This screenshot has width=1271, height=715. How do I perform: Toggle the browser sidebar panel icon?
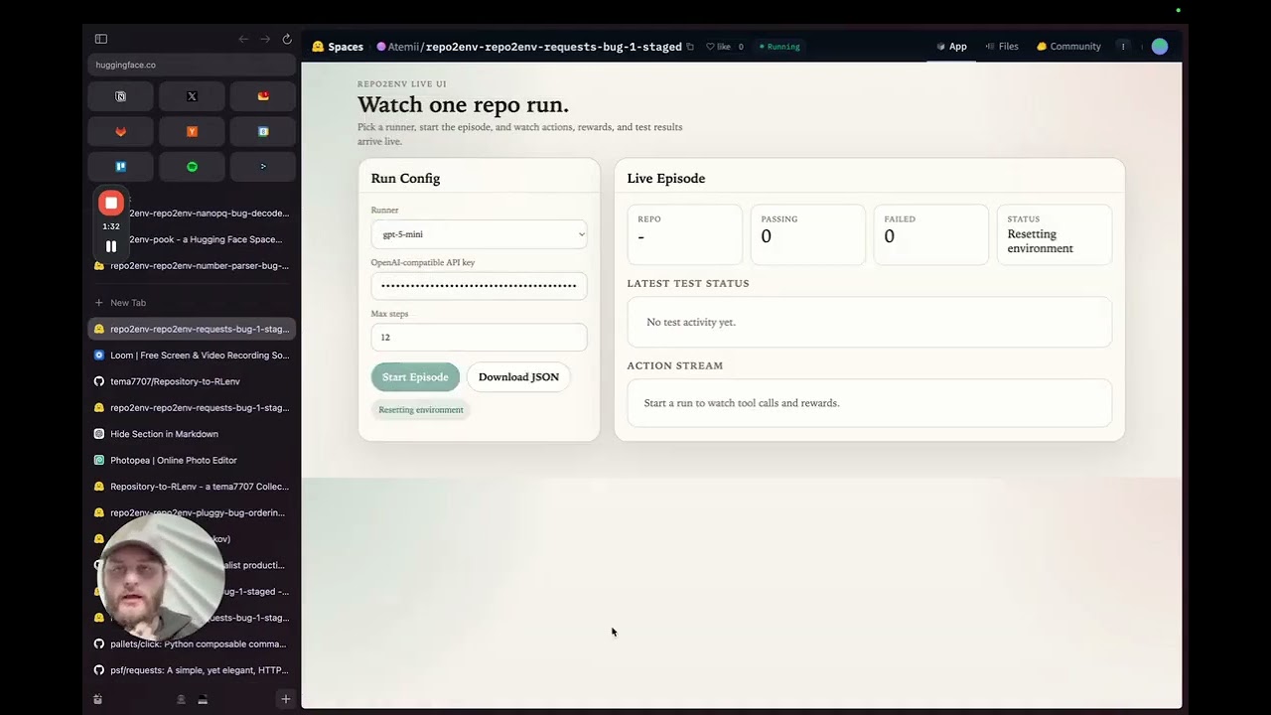pyautogui.click(x=101, y=39)
